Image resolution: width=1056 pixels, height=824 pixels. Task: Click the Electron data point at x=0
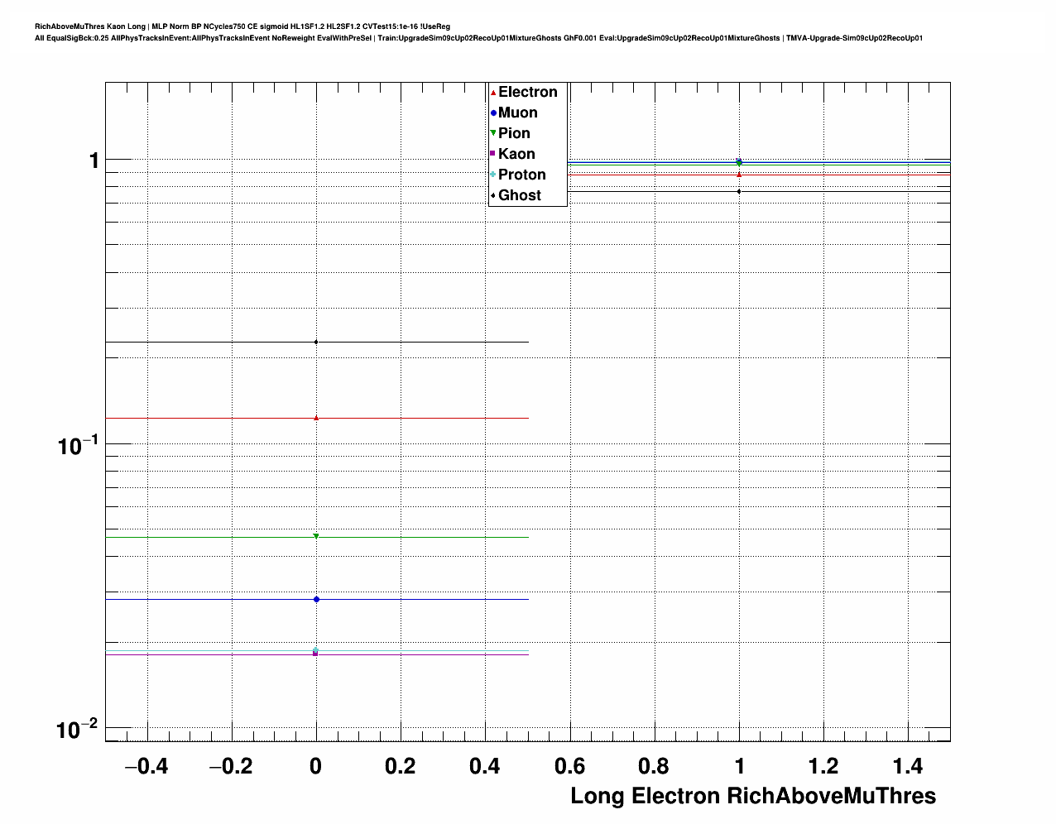point(316,418)
